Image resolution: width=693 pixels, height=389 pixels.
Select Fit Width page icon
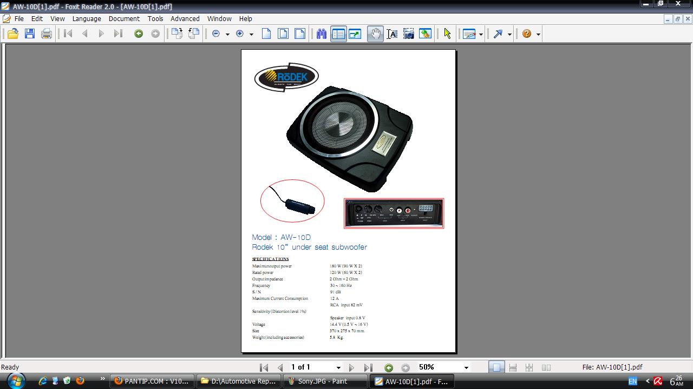(299, 34)
